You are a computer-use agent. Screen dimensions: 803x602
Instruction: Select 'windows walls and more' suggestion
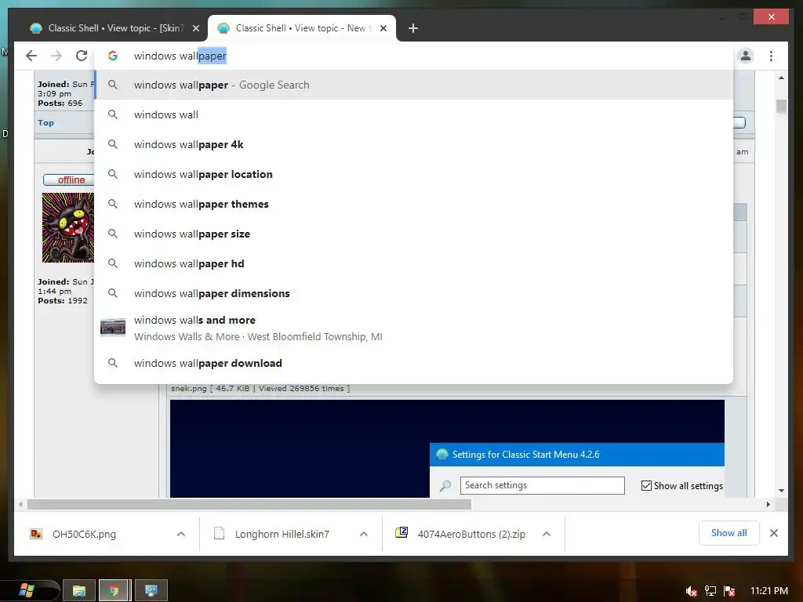coord(414,328)
